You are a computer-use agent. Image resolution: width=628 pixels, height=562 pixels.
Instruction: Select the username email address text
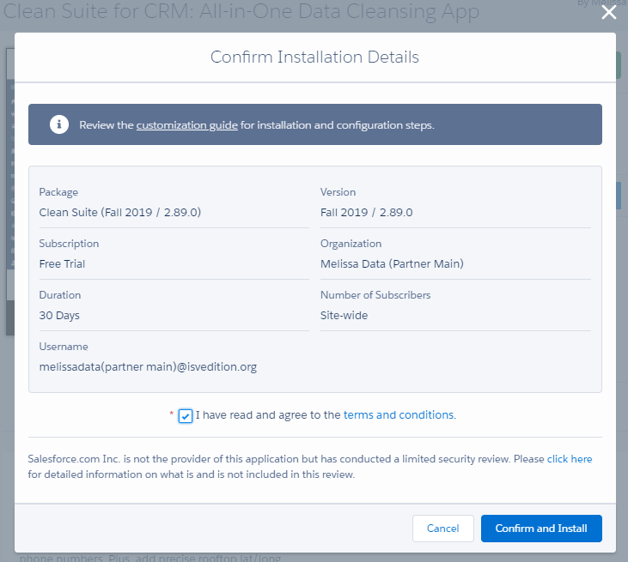[x=148, y=367]
